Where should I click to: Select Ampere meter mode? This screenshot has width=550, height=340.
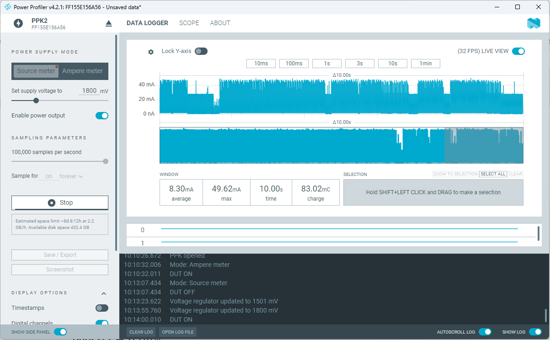[83, 71]
